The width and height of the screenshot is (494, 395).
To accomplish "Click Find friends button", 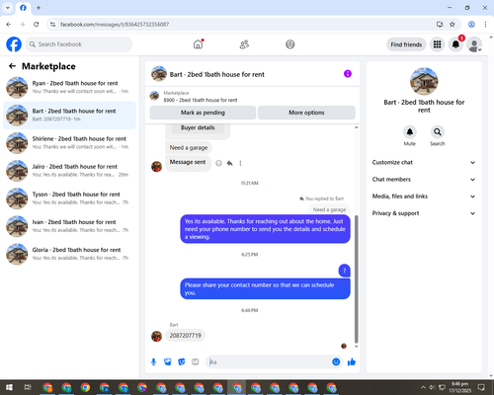I will (x=406, y=44).
